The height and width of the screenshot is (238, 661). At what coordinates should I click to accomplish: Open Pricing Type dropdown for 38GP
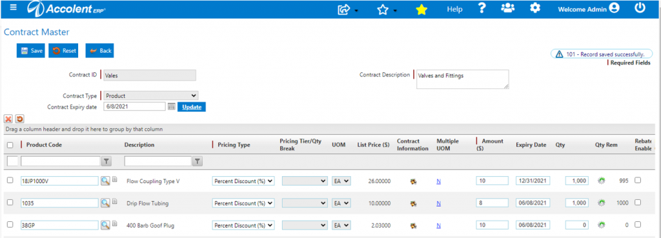click(243, 225)
